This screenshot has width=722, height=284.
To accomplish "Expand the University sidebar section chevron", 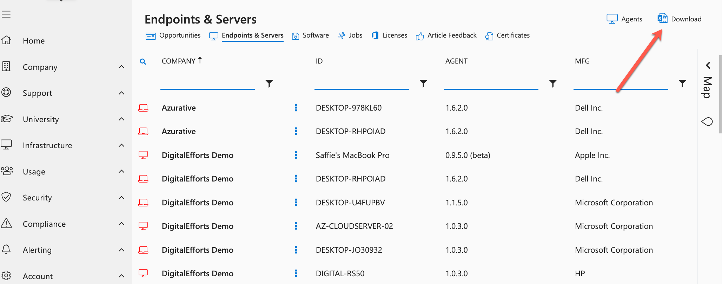I will point(121,119).
